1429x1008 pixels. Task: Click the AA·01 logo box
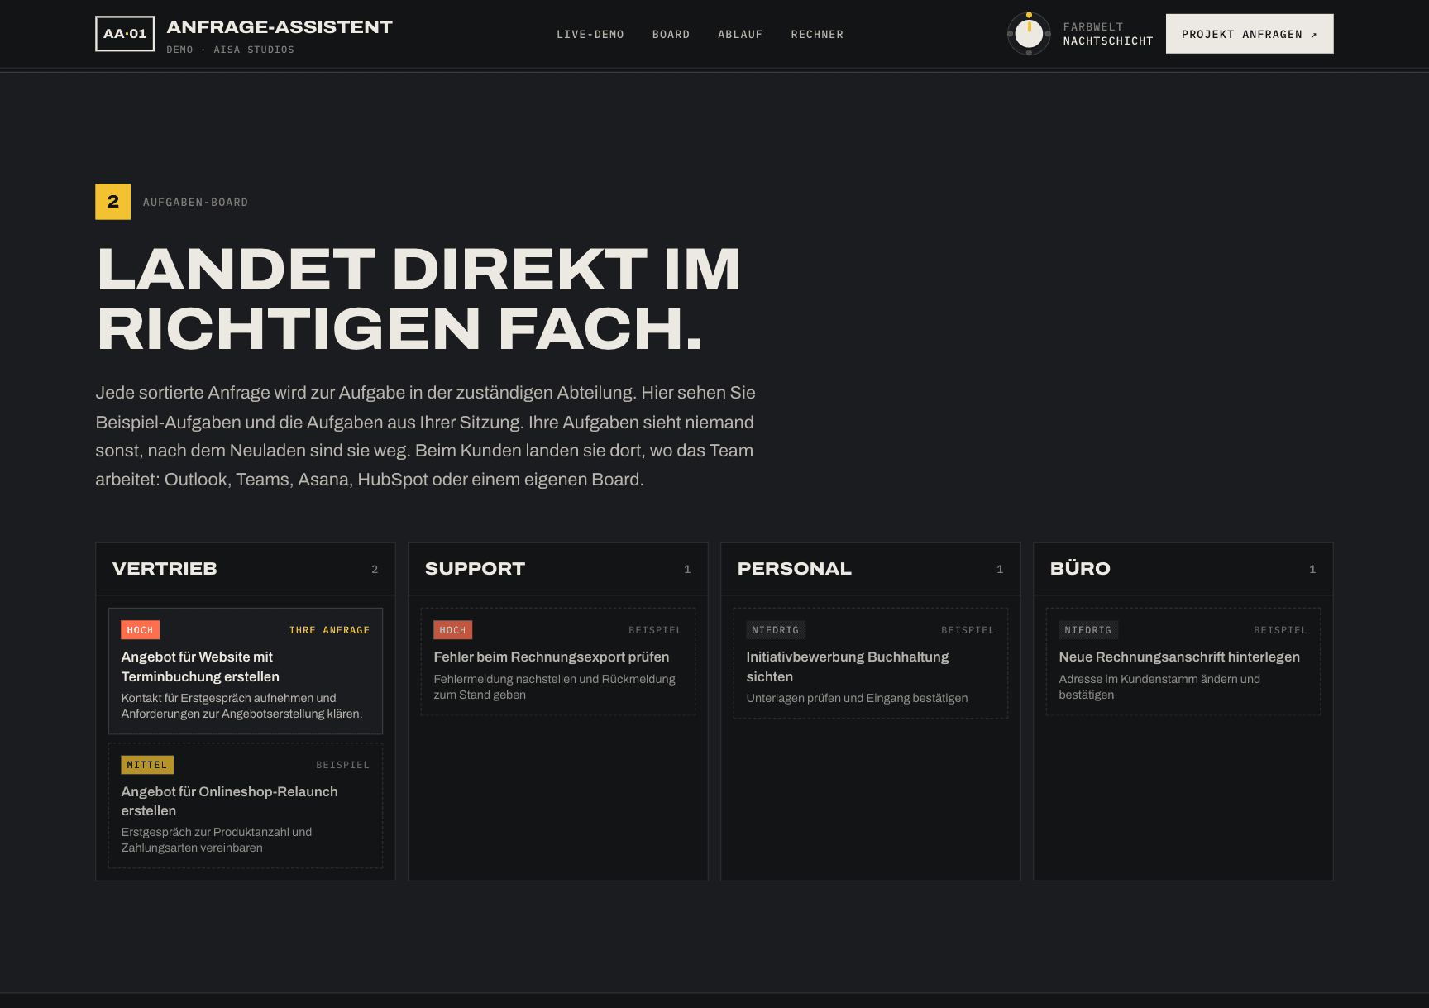125,34
